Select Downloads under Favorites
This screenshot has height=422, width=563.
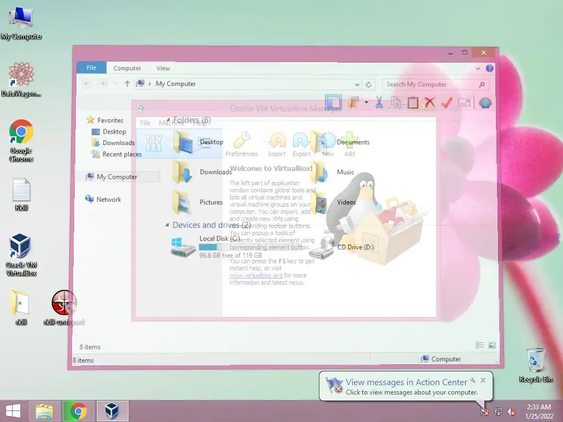tap(119, 143)
